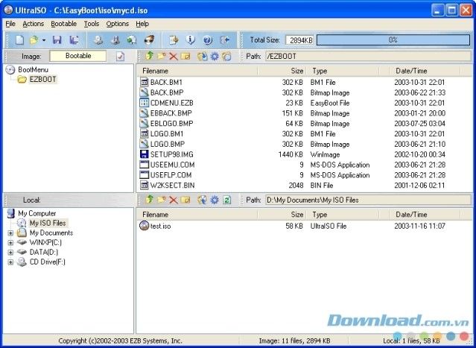
Task: Expand the My Documents tree node
Action: [10, 233]
